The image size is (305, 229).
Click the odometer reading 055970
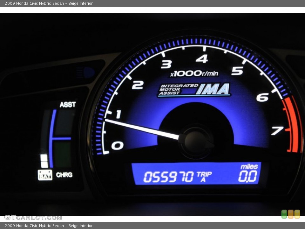[169, 177]
